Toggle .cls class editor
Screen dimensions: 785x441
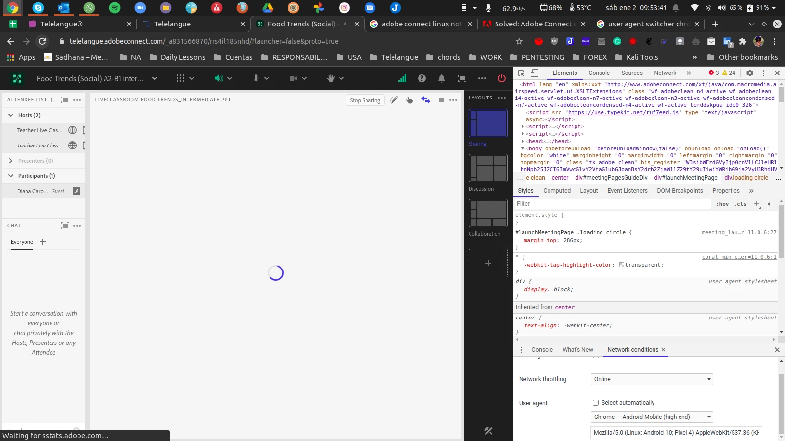click(x=740, y=204)
